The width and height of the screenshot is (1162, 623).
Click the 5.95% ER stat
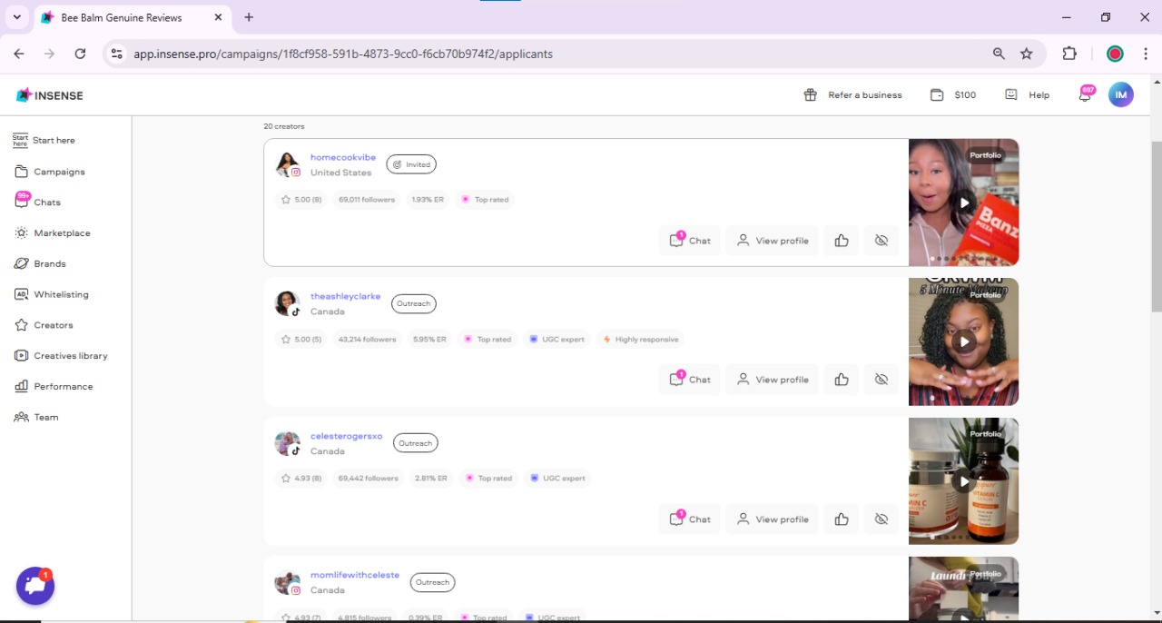coord(429,340)
